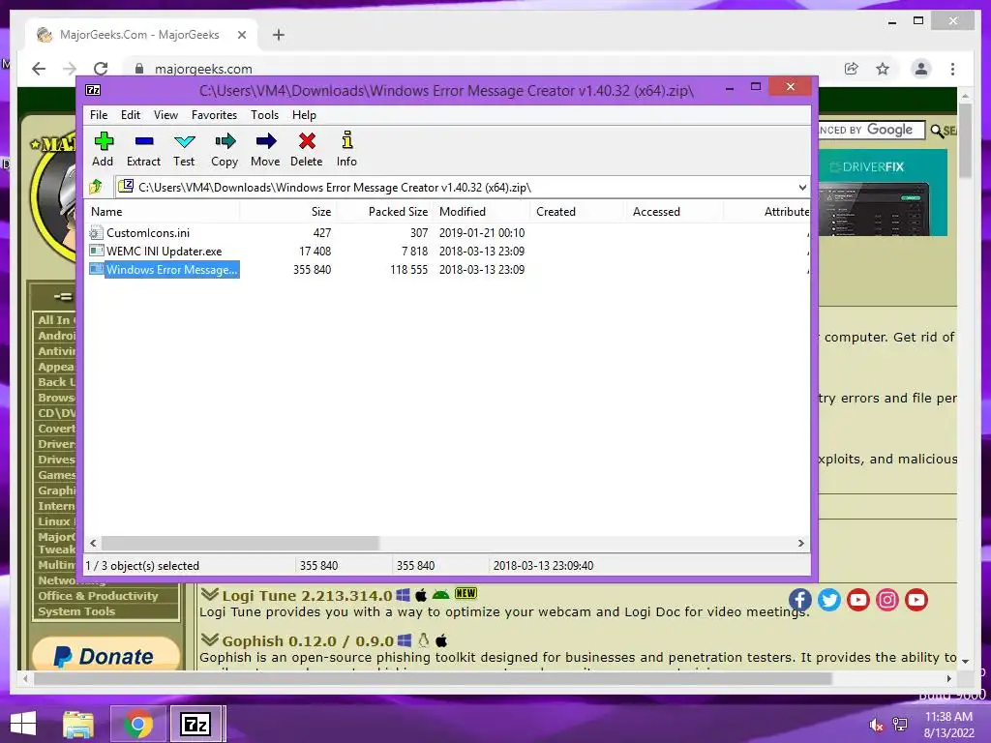Click the DriverFix advertisement banner
This screenshot has height=743, width=991.
883,193
